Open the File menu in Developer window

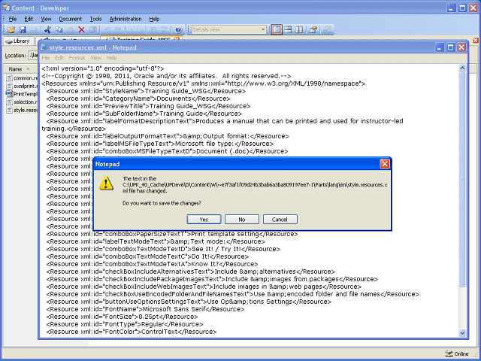pyautogui.click(x=13, y=19)
